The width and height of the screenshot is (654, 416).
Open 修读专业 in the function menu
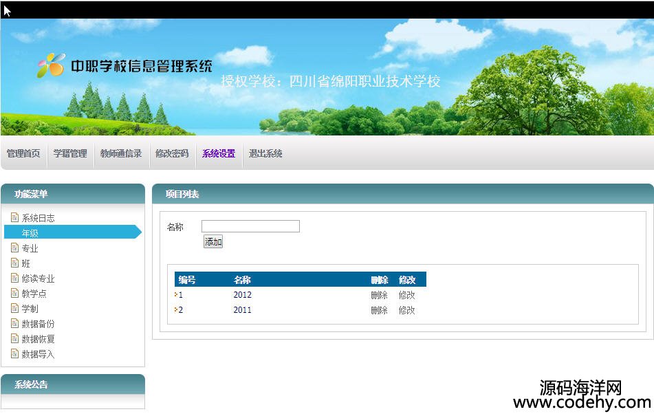point(38,278)
